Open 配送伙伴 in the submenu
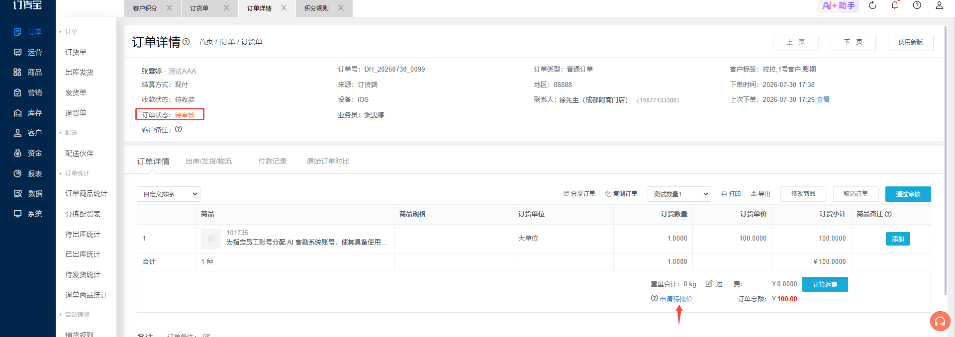955x337 pixels. click(x=80, y=153)
